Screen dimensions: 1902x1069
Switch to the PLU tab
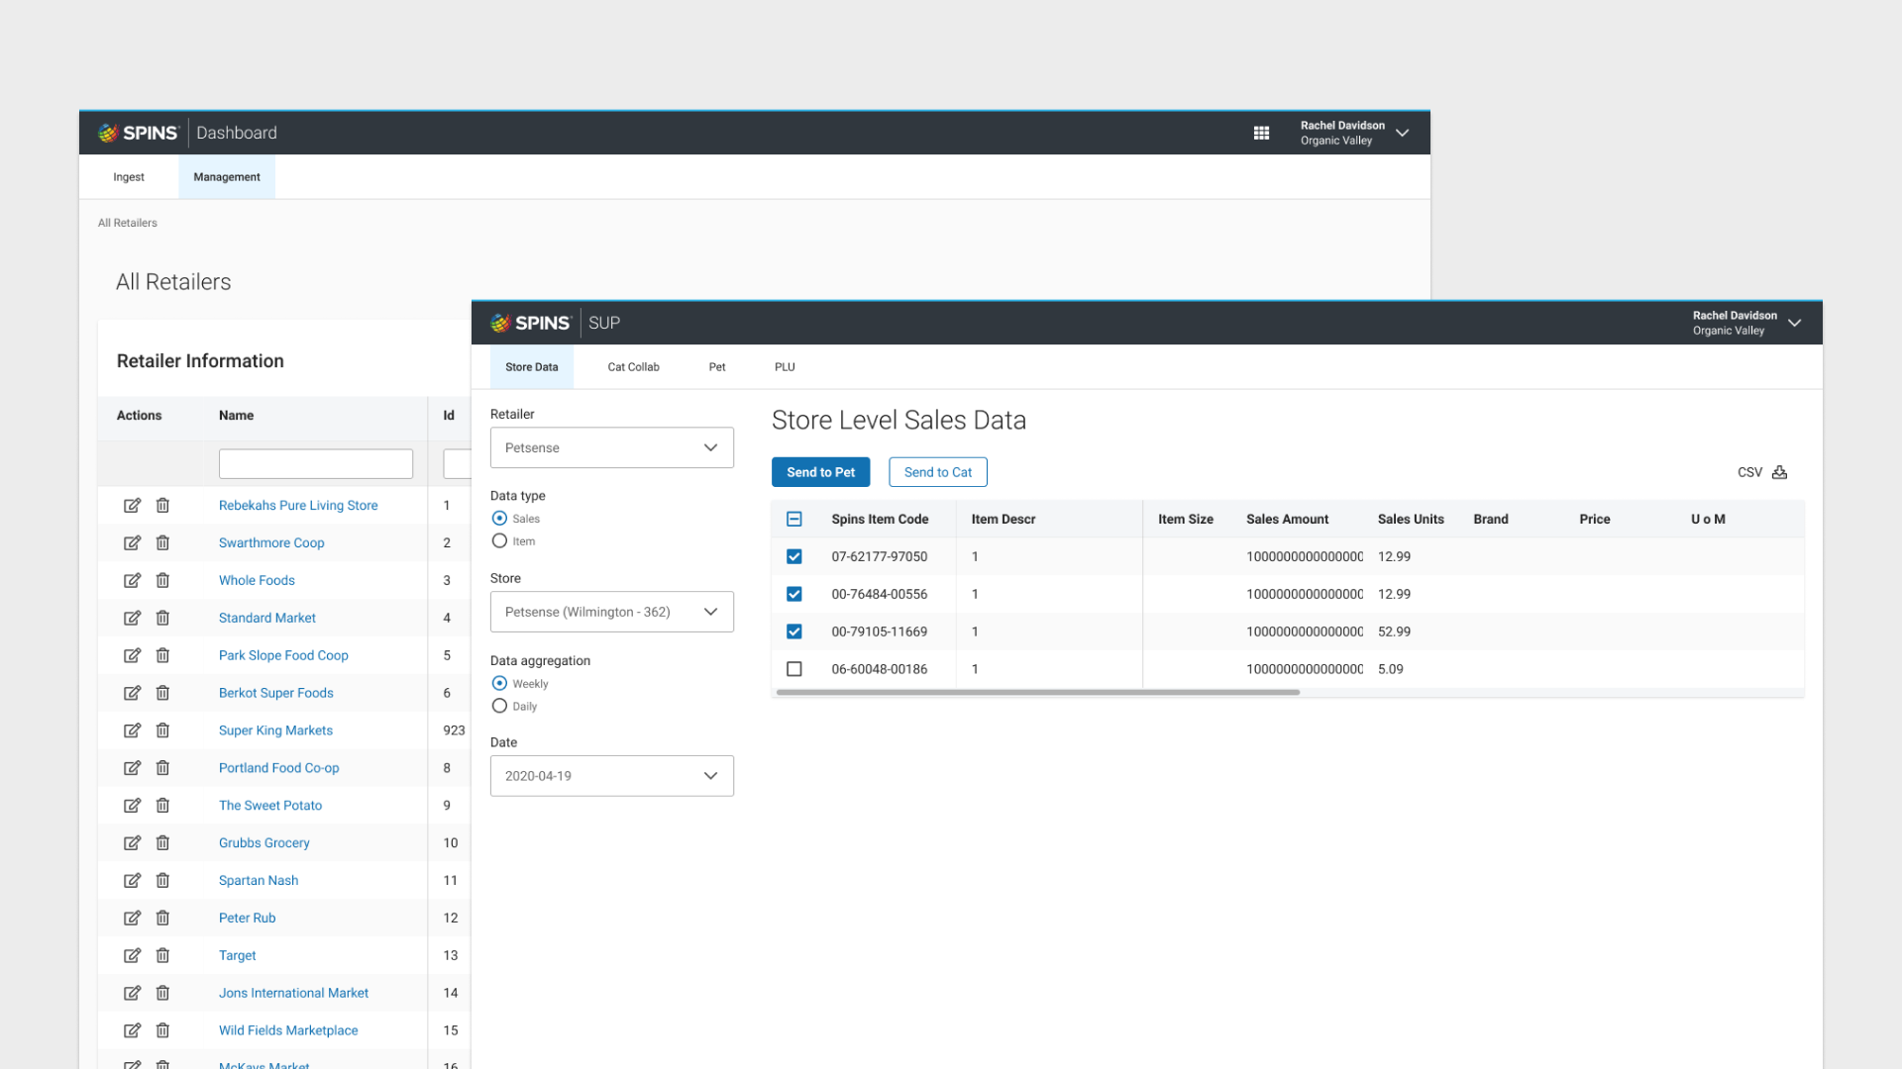coord(785,367)
